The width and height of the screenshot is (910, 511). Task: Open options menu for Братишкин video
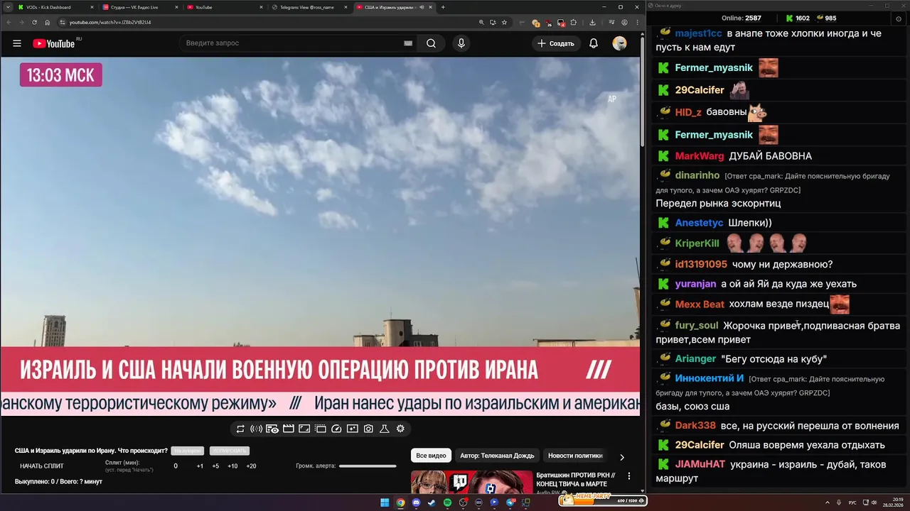pos(628,477)
